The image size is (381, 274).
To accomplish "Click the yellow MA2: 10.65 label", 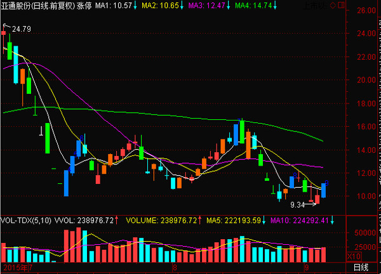I will pos(160,6).
